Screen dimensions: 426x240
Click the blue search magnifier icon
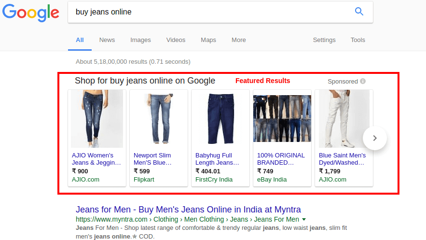point(359,12)
